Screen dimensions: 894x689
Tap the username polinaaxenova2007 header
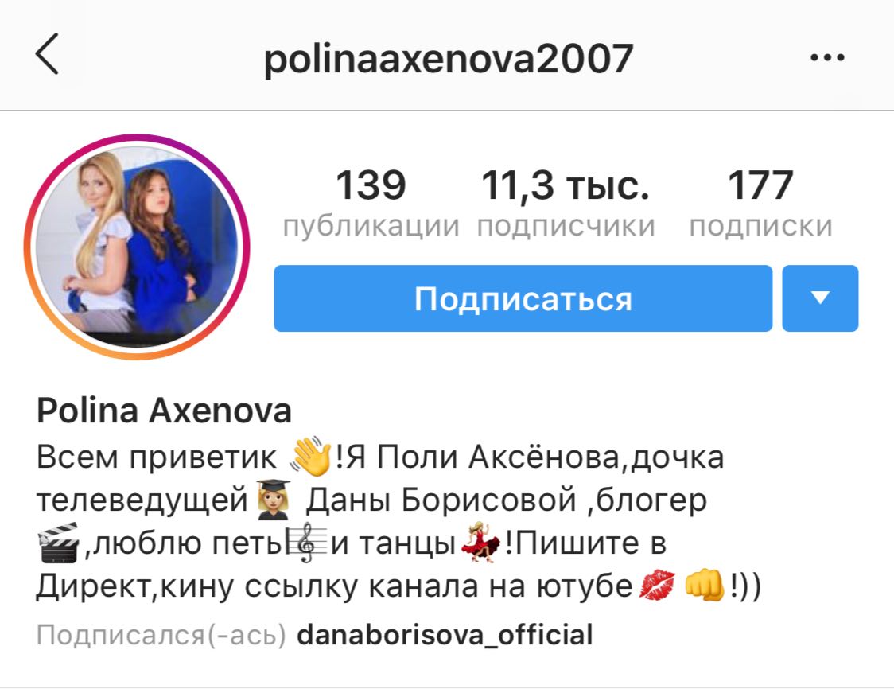click(x=448, y=58)
